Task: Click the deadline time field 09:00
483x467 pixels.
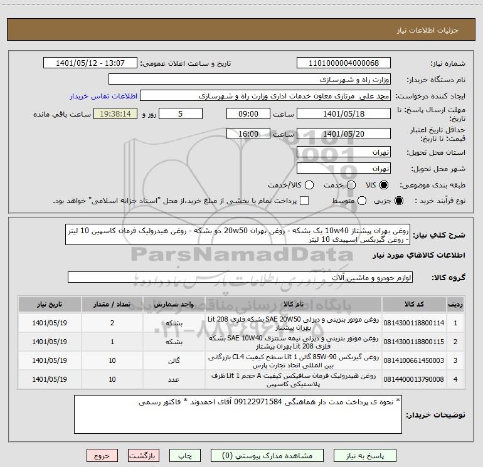Action: [248, 114]
